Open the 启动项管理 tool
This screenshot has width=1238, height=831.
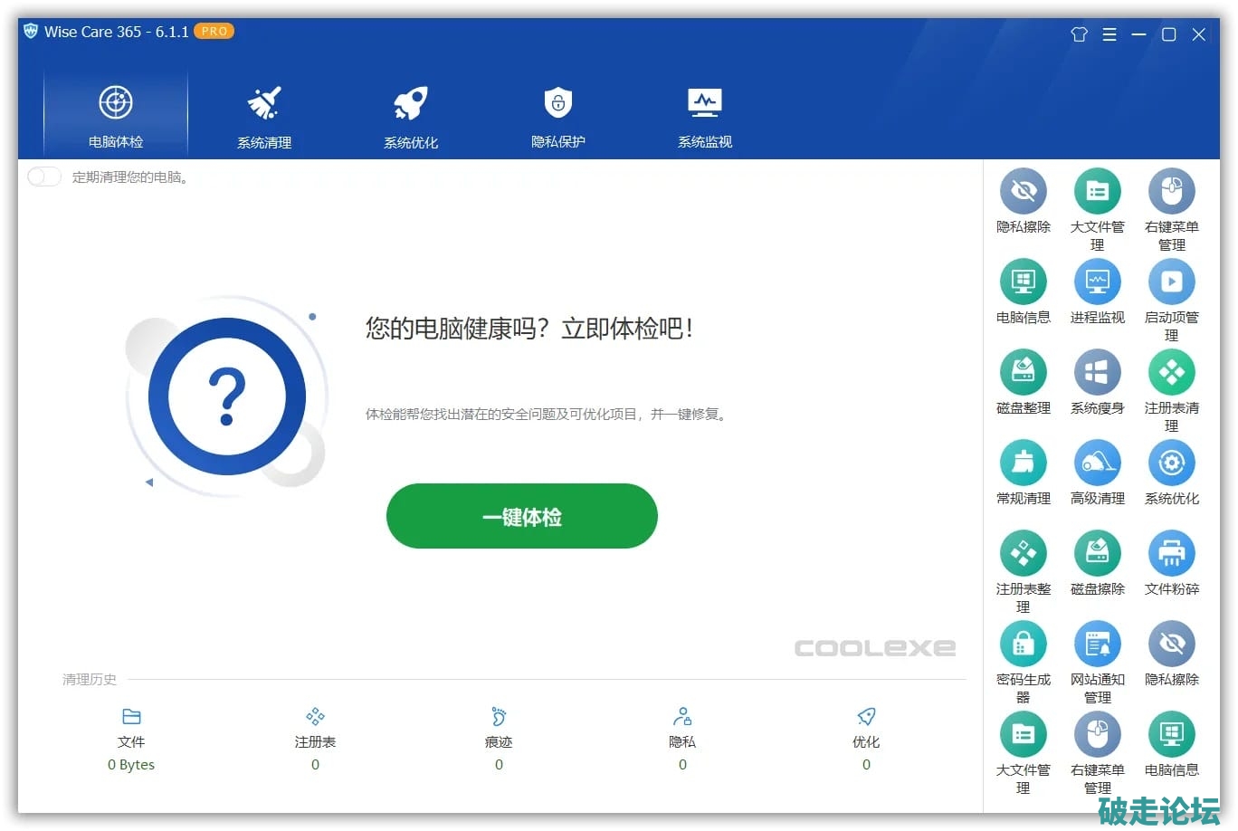[x=1171, y=282]
